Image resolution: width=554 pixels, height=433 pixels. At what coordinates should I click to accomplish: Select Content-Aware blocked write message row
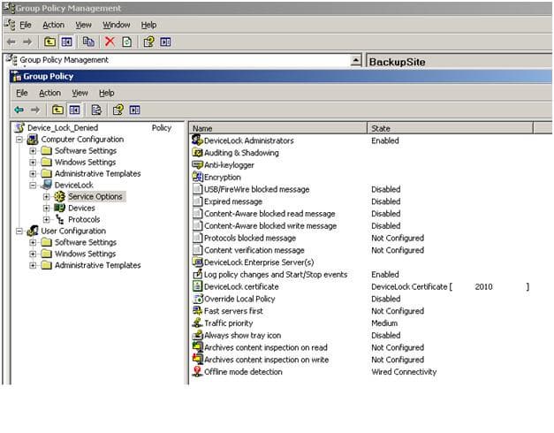pos(270,225)
